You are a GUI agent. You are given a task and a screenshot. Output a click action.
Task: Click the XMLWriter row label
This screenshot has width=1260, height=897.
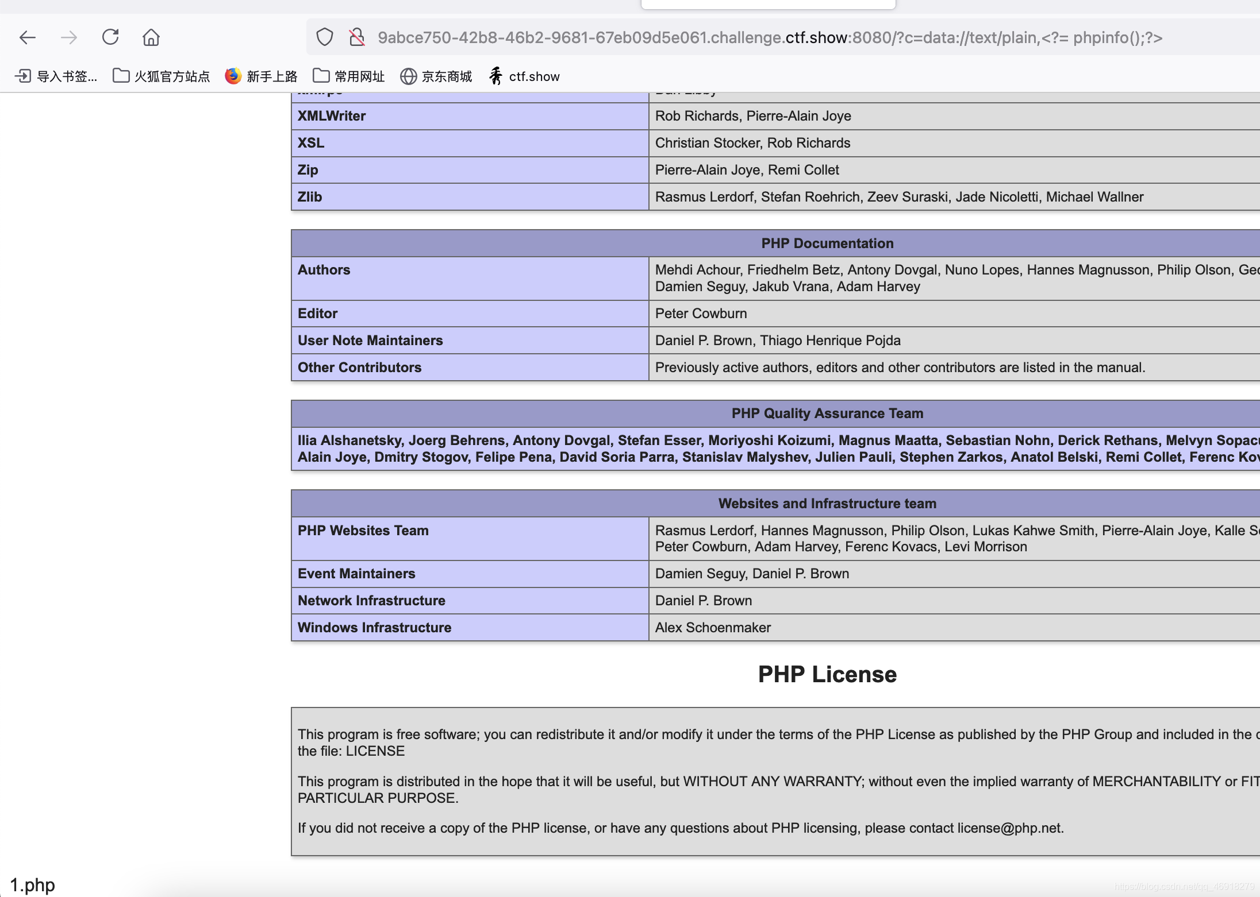click(332, 116)
